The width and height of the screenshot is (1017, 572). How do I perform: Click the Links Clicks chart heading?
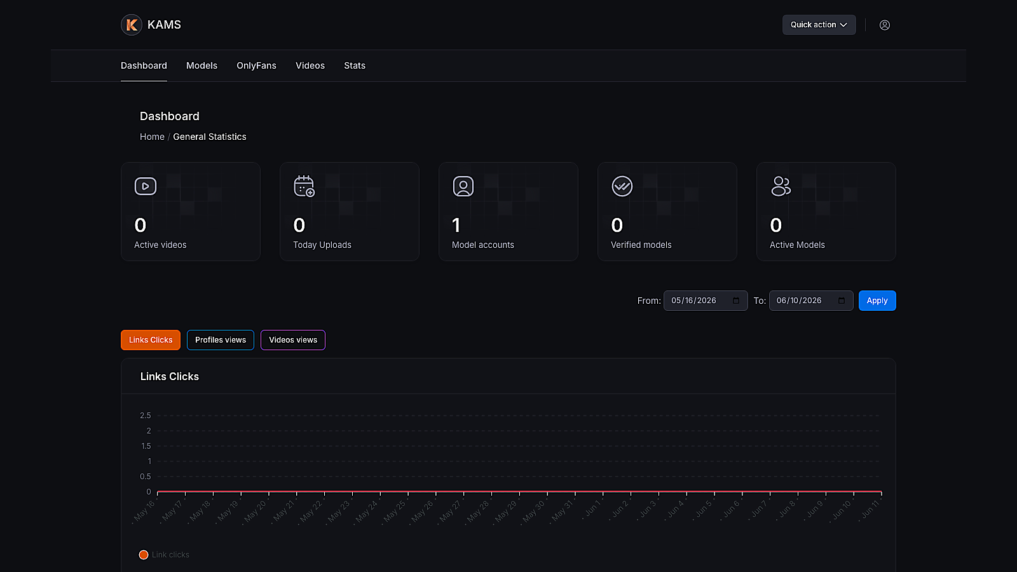[x=170, y=376]
